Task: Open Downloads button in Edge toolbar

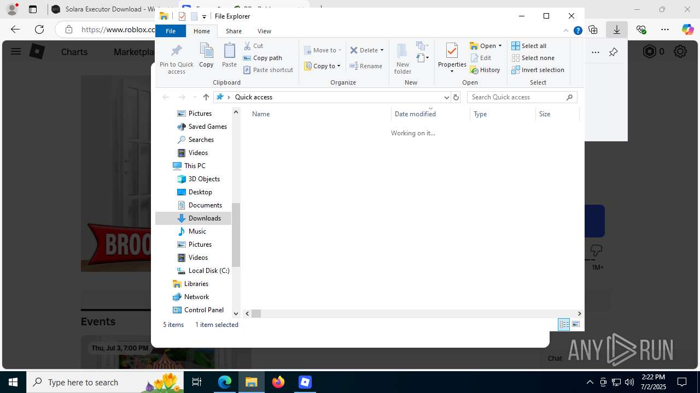Action: point(617,29)
